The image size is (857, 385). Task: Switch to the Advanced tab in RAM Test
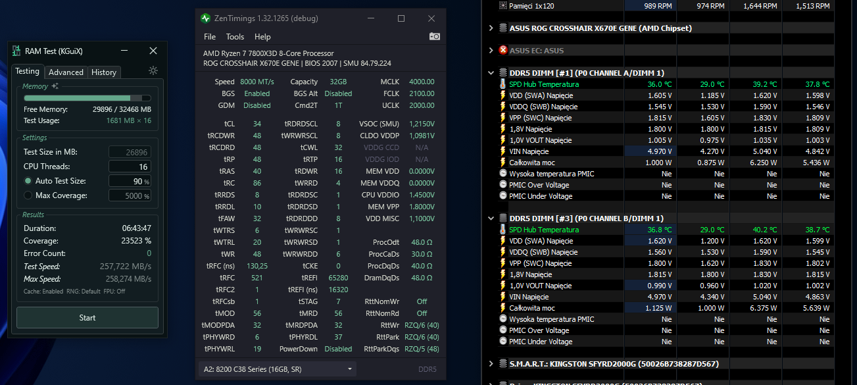point(66,72)
